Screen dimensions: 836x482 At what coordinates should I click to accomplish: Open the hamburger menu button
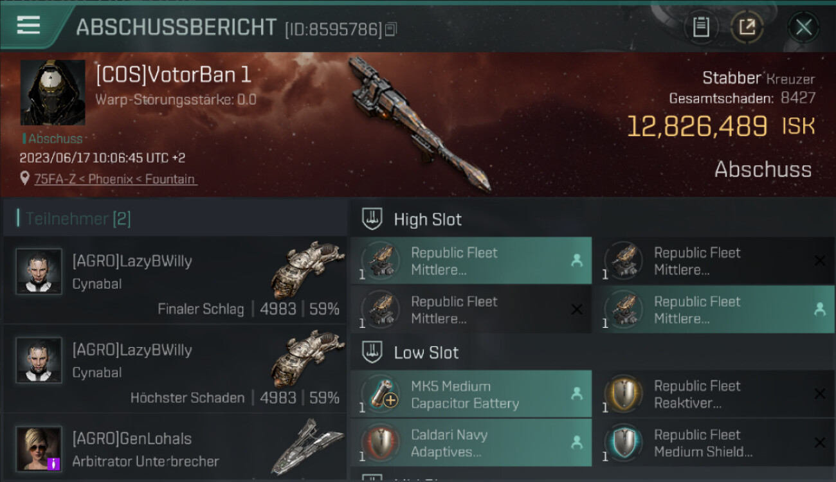coord(29,26)
